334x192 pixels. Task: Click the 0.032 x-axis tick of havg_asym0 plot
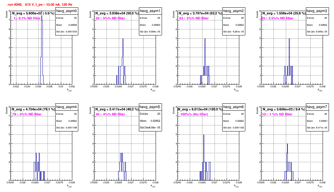click(72, 87)
